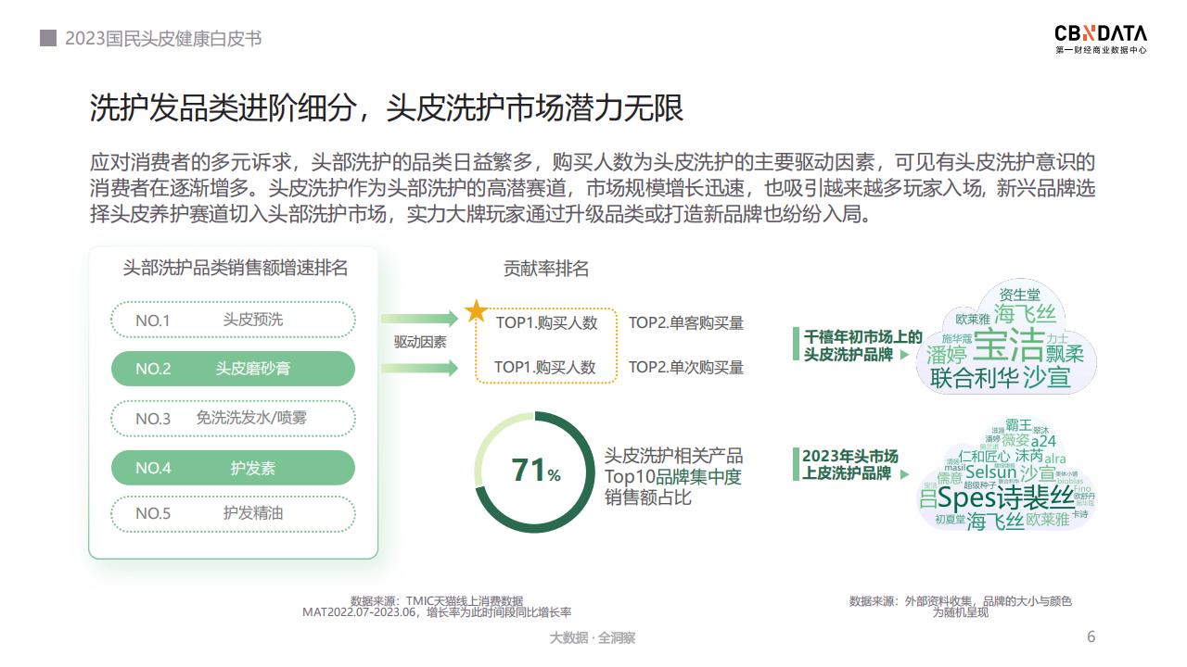
Task: Select the NO.2 头皮磨砂膏 pill
Action: 233,369
